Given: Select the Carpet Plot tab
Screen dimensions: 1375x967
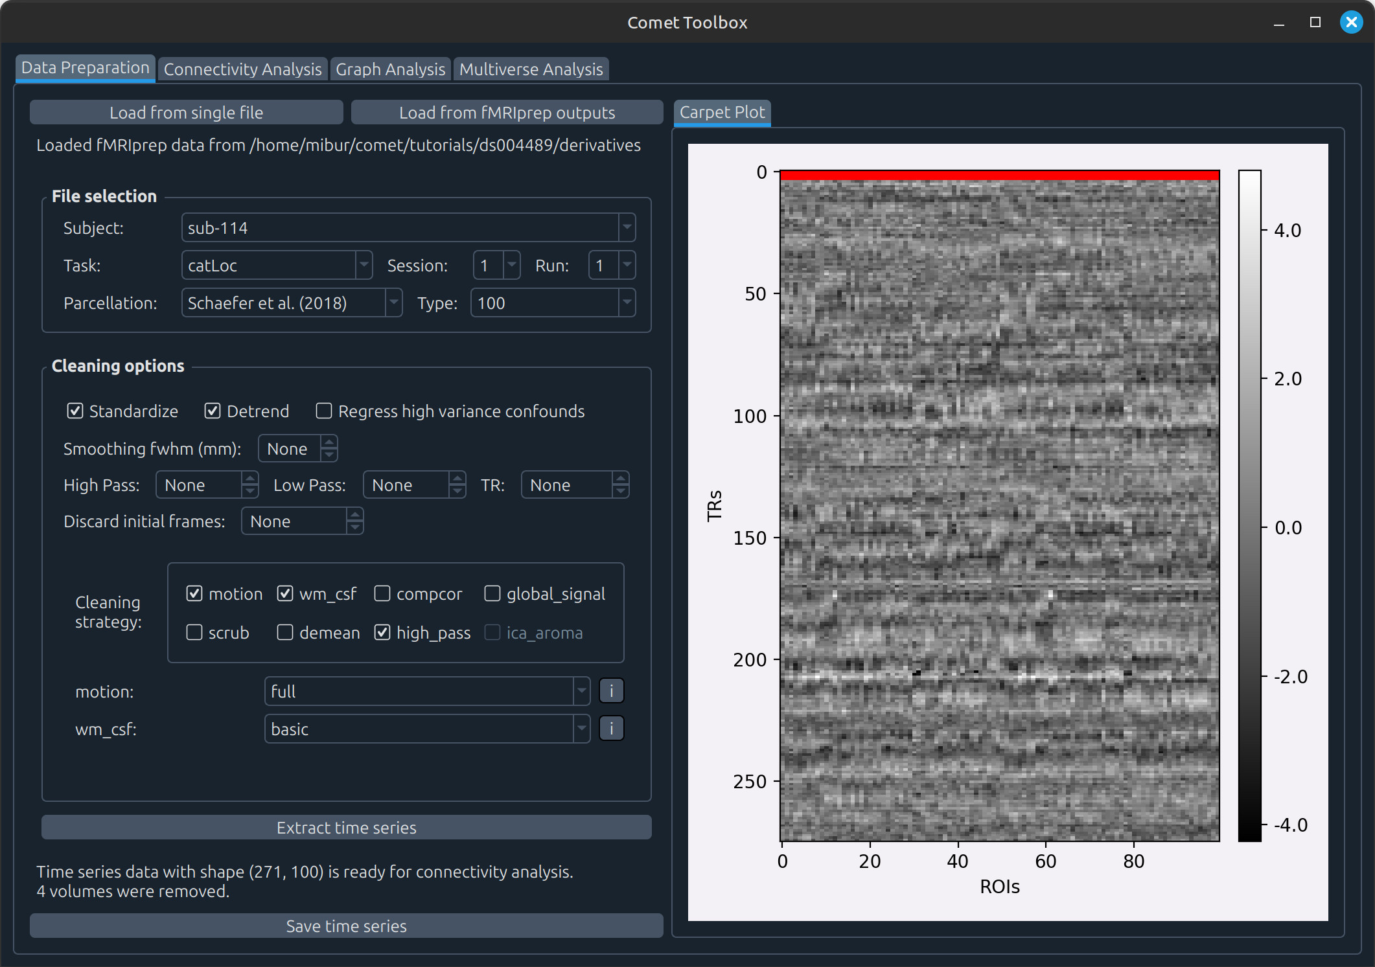Looking at the screenshot, I should [722, 113].
